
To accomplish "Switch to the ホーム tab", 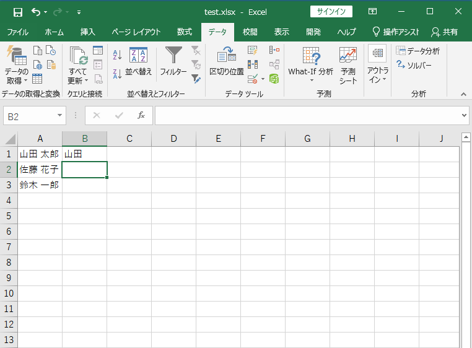I will point(54,32).
